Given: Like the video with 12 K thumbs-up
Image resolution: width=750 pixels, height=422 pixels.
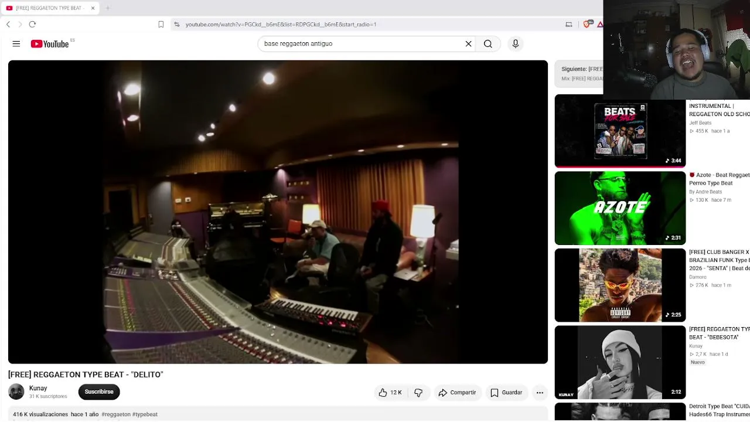Looking at the screenshot, I should [x=390, y=393].
